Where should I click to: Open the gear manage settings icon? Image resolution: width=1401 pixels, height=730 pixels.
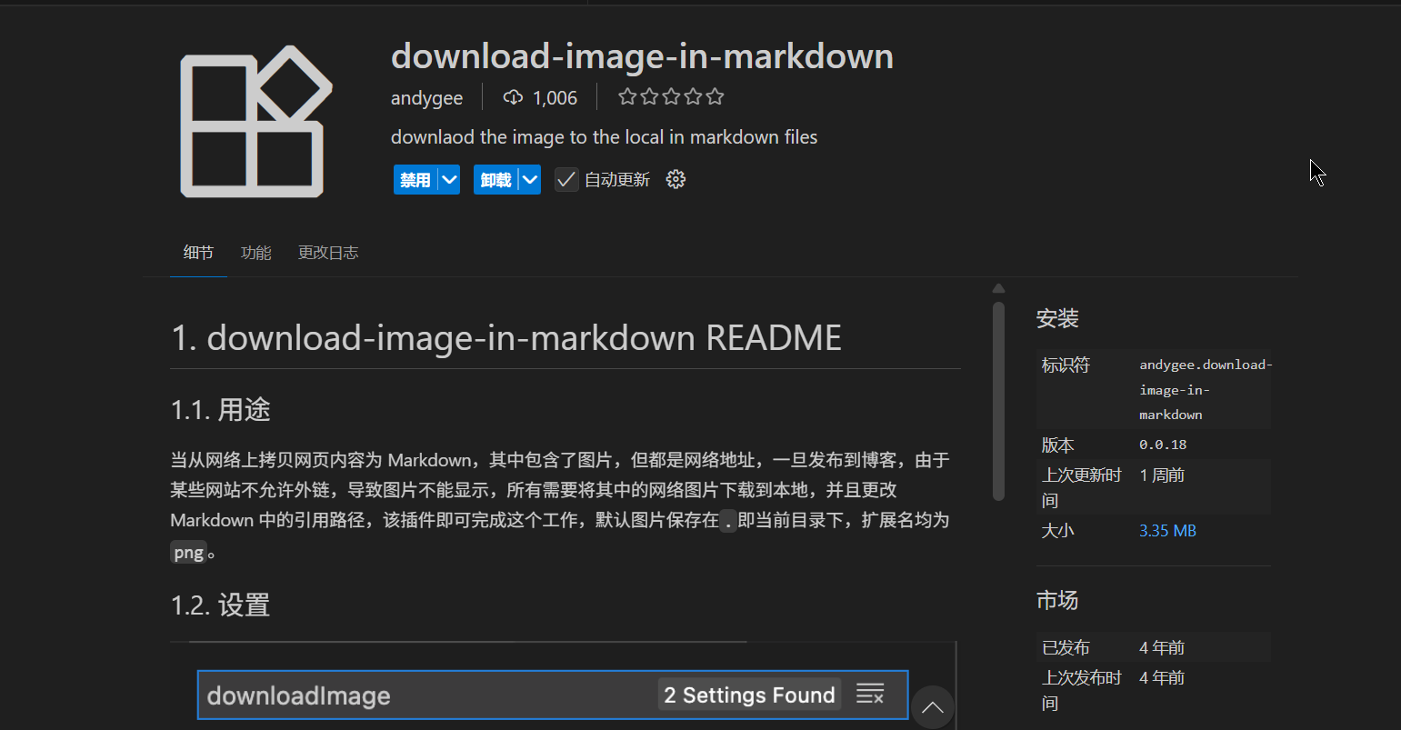click(675, 179)
